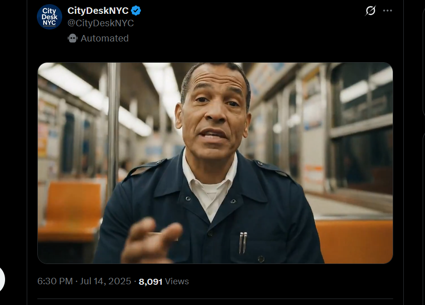Click the Automated account label
The image size is (425, 305).
coord(105,38)
